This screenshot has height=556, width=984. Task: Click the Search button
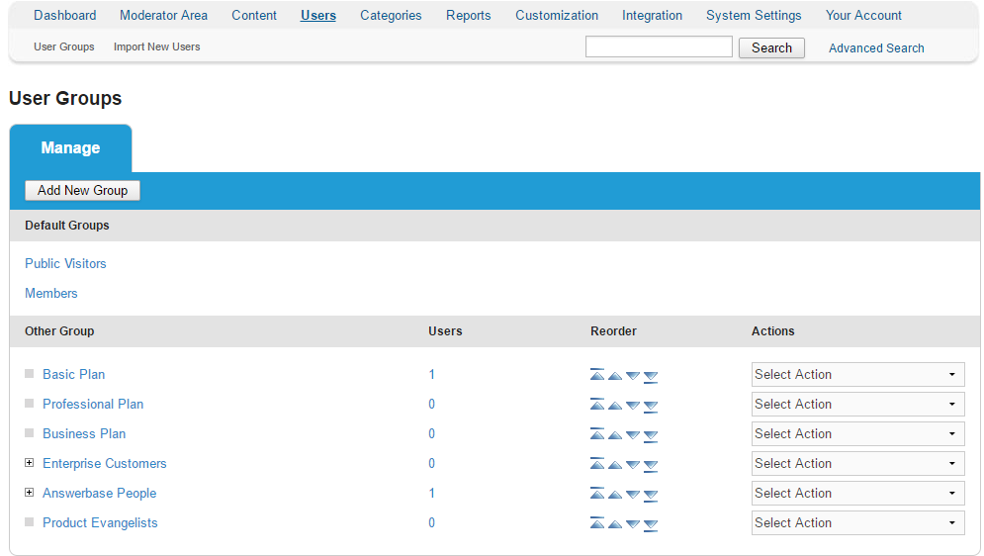click(x=772, y=47)
